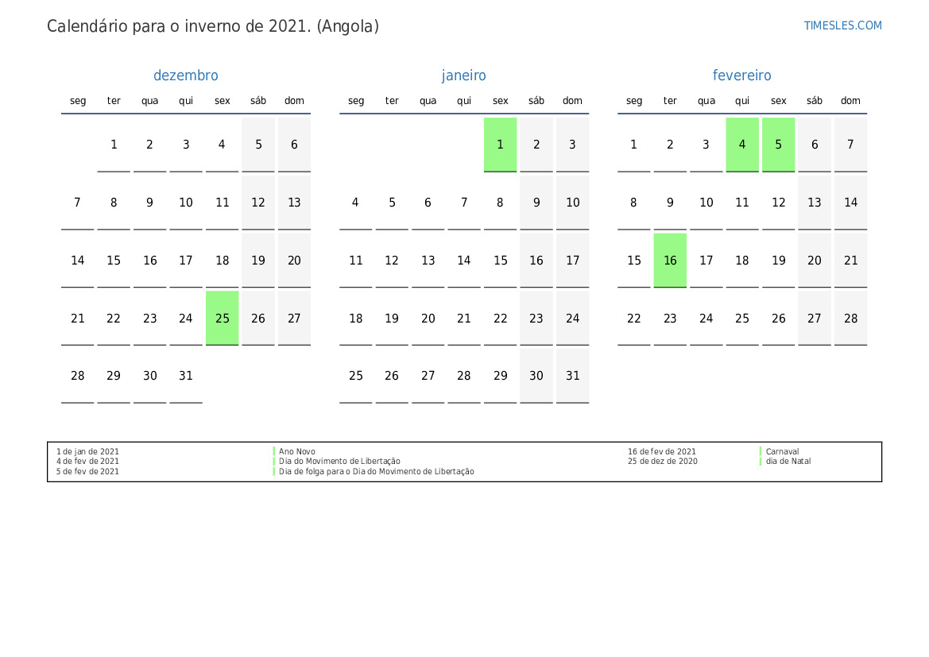Select highlighted February 4 holiday cell
The width and height of the screenshot is (929, 657).
pos(741,145)
